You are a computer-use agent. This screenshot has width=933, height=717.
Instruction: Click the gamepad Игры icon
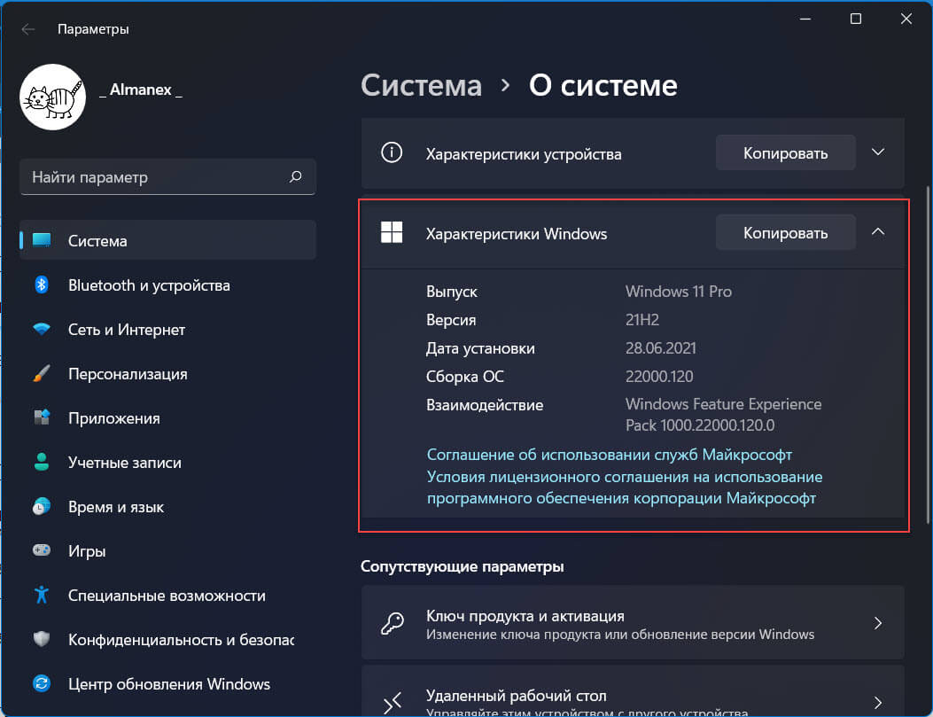42,550
